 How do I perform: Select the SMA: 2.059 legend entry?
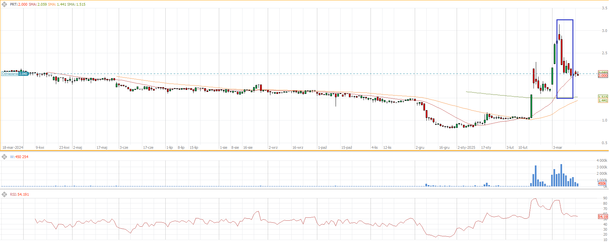38,4
